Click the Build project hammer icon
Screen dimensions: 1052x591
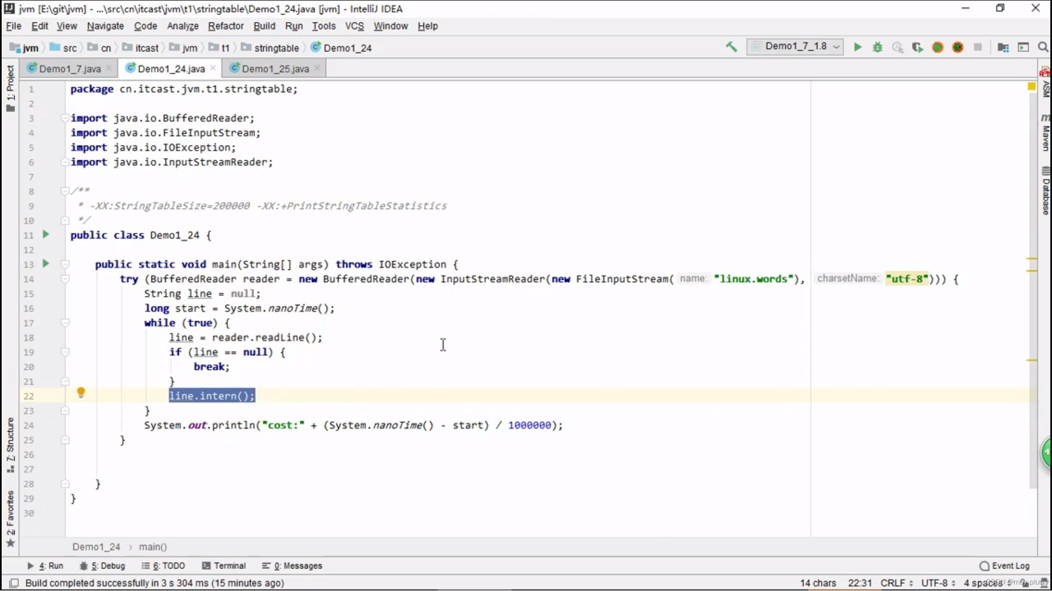tap(731, 47)
